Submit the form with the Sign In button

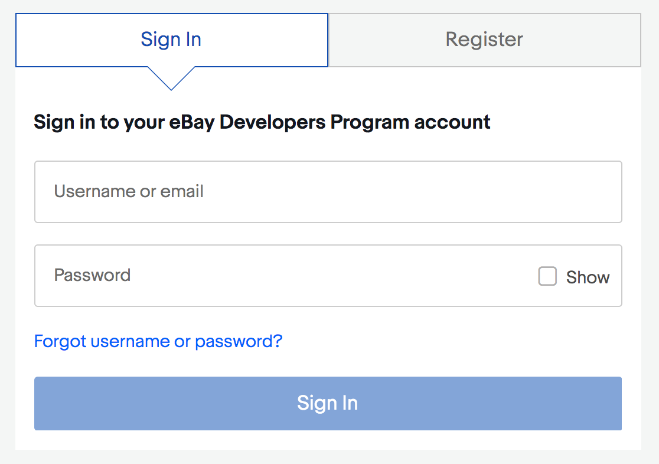[x=328, y=403]
